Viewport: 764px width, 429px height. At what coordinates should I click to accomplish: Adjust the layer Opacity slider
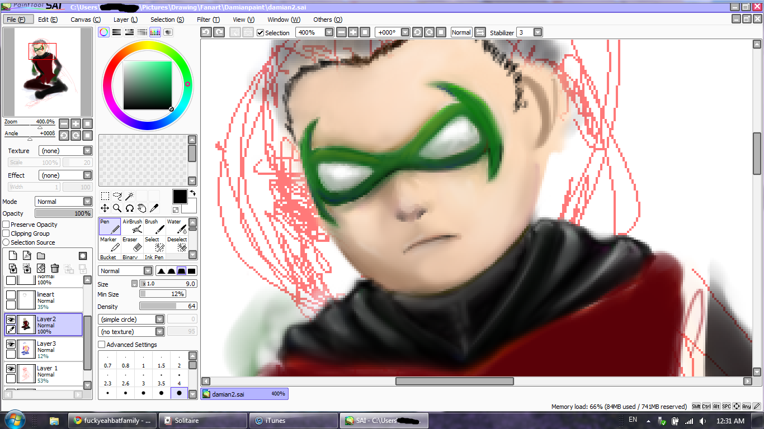pyautogui.click(x=63, y=213)
